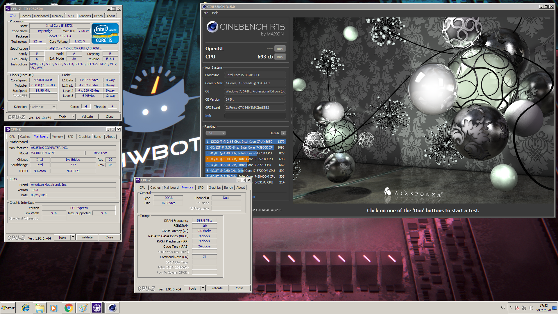Open Tools dropdown arrow in Mainboard CPU-Z window
The image size is (558, 314).
[x=73, y=237]
